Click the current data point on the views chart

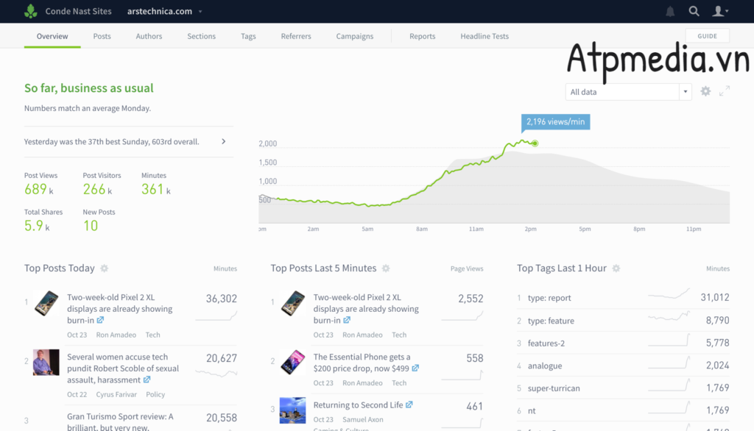pos(535,143)
